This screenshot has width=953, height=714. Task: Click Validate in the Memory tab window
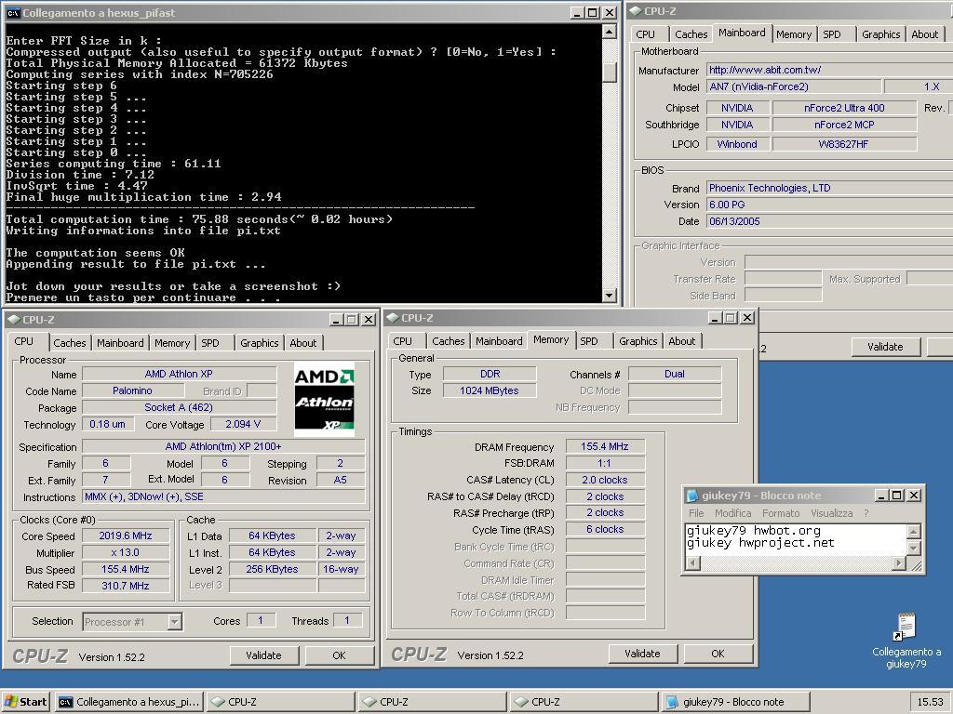pyautogui.click(x=642, y=654)
